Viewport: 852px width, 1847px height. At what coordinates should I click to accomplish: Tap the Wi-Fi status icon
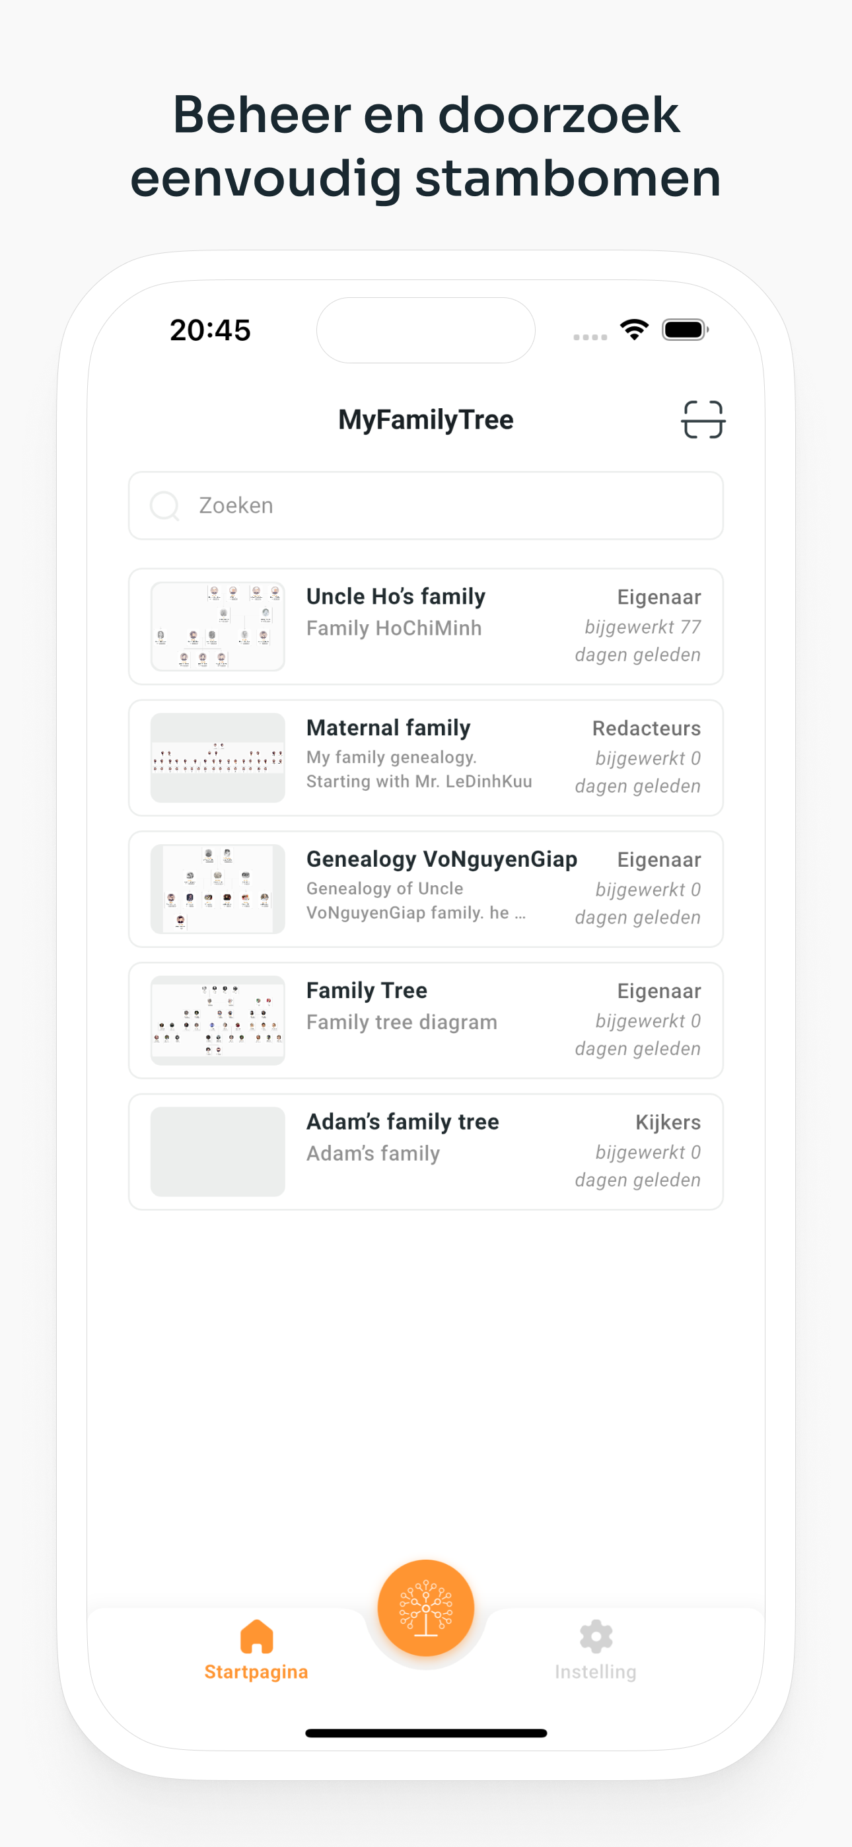[x=635, y=330]
